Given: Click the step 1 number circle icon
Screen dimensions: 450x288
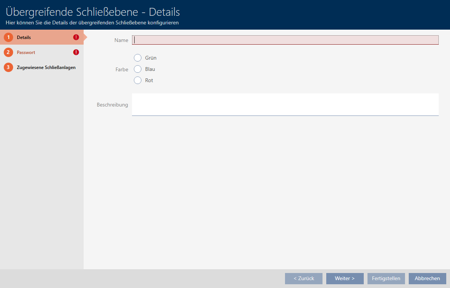Looking at the screenshot, I should (x=8, y=37).
